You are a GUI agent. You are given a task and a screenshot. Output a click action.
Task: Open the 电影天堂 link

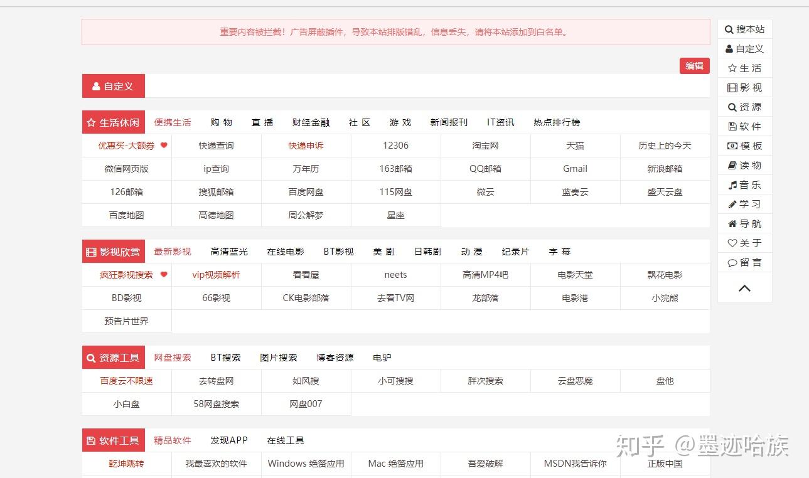576,275
